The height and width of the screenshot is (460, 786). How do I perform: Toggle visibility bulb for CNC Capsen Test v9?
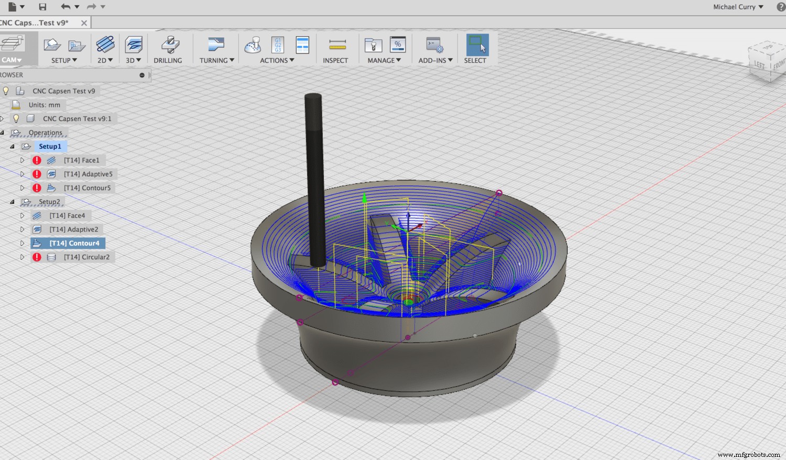[5, 91]
